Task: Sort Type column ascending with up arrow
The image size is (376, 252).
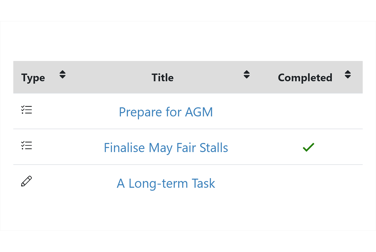Action: pyautogui.click(x=63, y=72)
